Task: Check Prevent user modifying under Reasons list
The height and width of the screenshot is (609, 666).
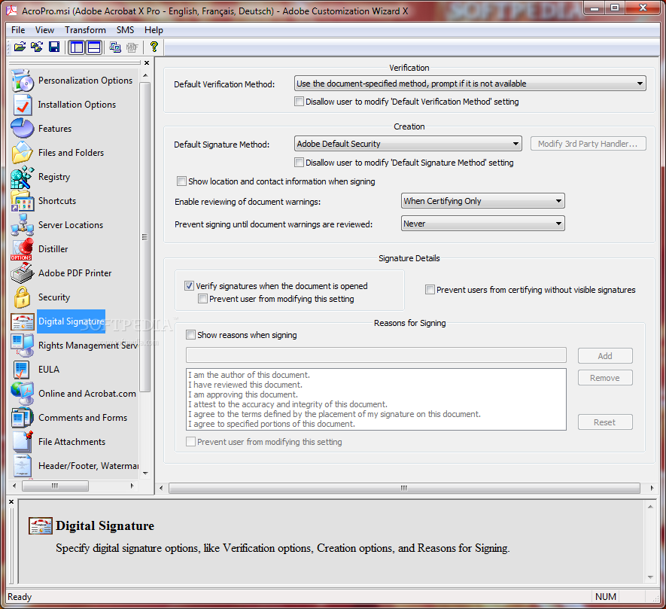Action: click(x=190, y=442)
